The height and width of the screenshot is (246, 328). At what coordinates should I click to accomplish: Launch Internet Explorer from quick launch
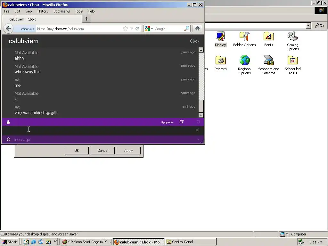[33, 242]
